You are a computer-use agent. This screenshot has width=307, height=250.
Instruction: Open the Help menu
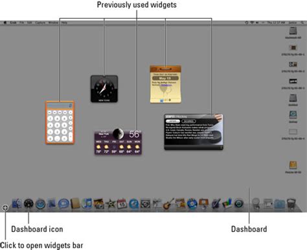64,23
